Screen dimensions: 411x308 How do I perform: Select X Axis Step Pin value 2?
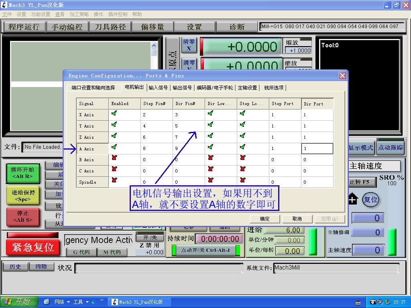pos(157,115)
